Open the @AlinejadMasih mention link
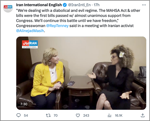Image resolution: width=150 pixels, height=121 pixels. (x=30, y=31)
